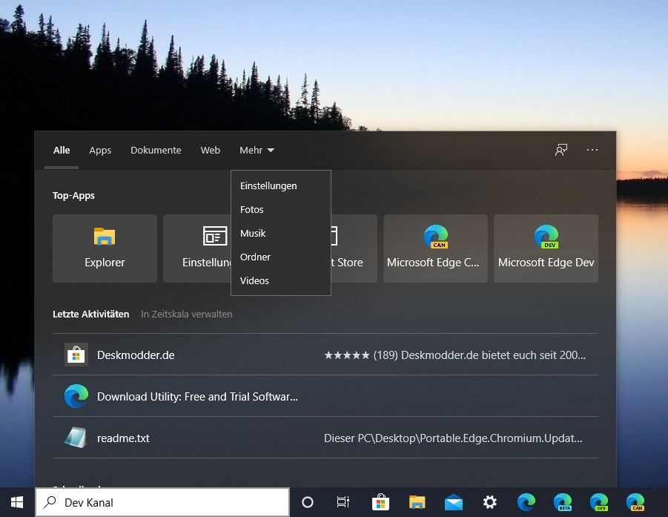The height and width of the screenshot is (517, 668).
Task: Select Ordner in the Mehr menu
Action: tap(281, 257)
